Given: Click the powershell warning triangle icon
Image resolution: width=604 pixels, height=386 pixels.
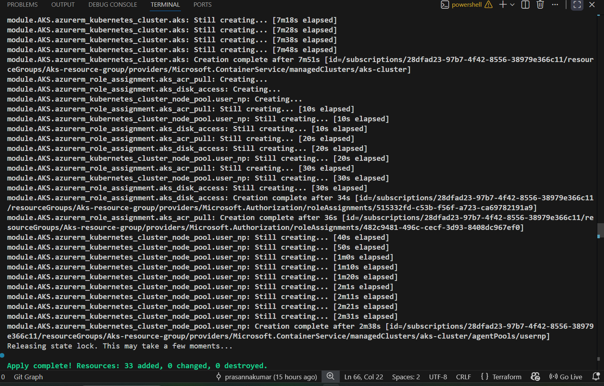Looking at the screenshot, I should [489, 5].
